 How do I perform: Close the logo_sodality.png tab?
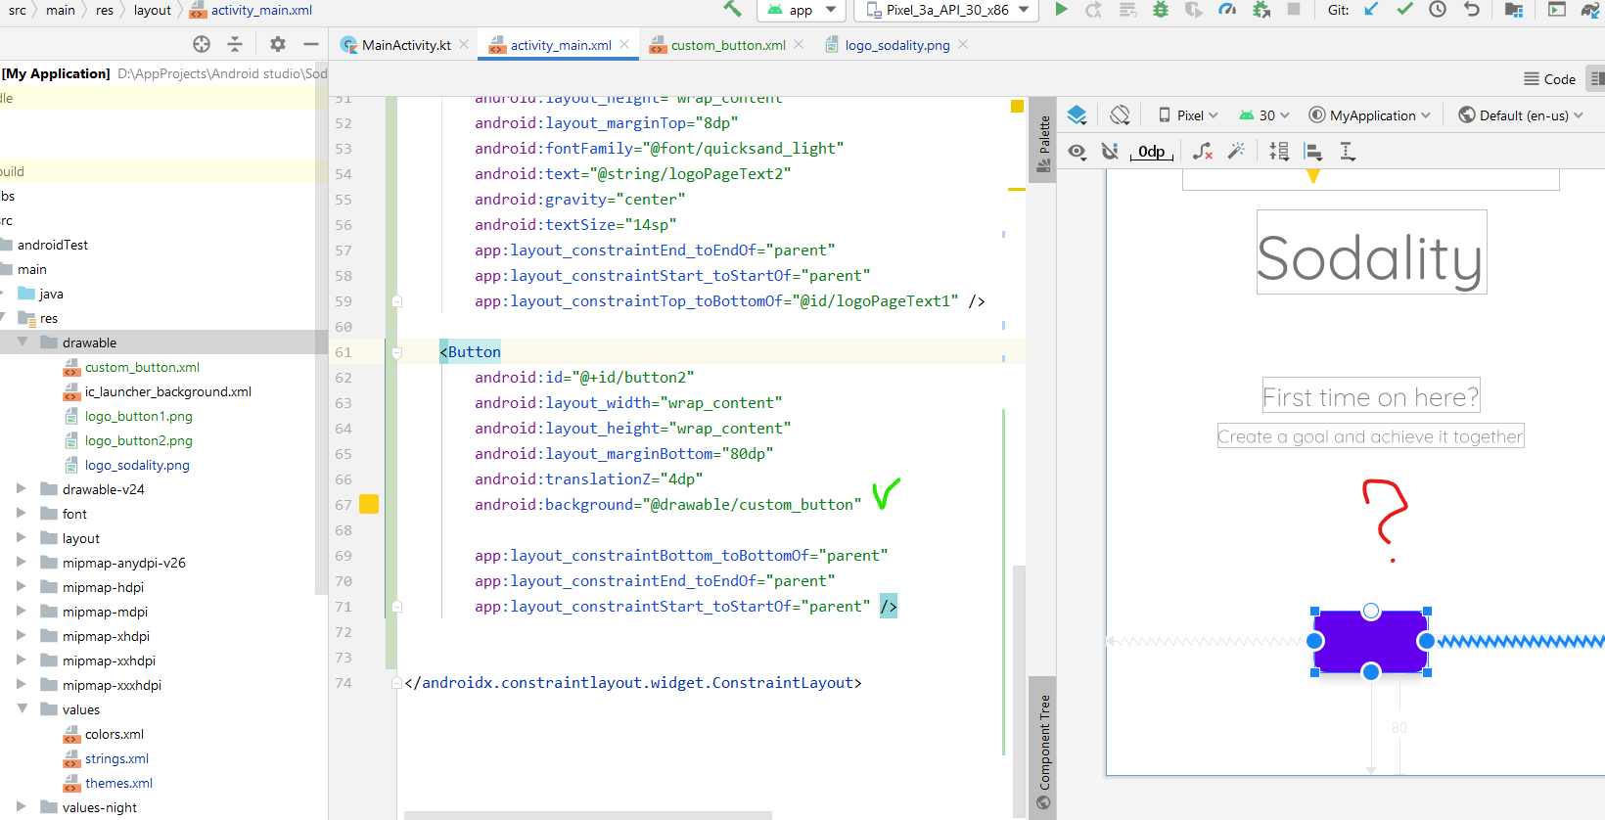[963, 44]
